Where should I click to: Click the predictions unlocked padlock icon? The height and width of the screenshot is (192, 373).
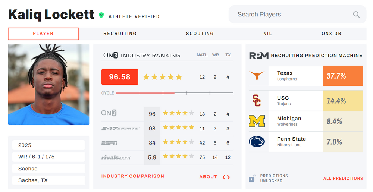[x=252, y=178]
